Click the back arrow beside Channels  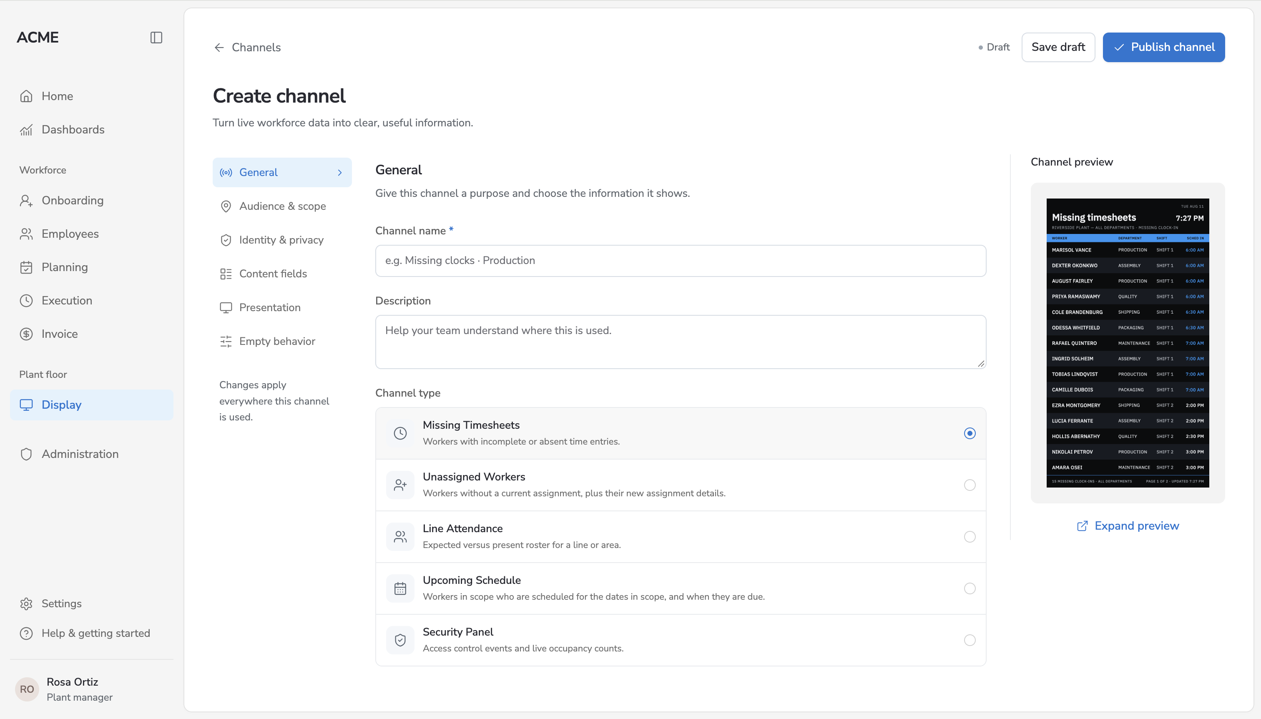click(219, 48)
